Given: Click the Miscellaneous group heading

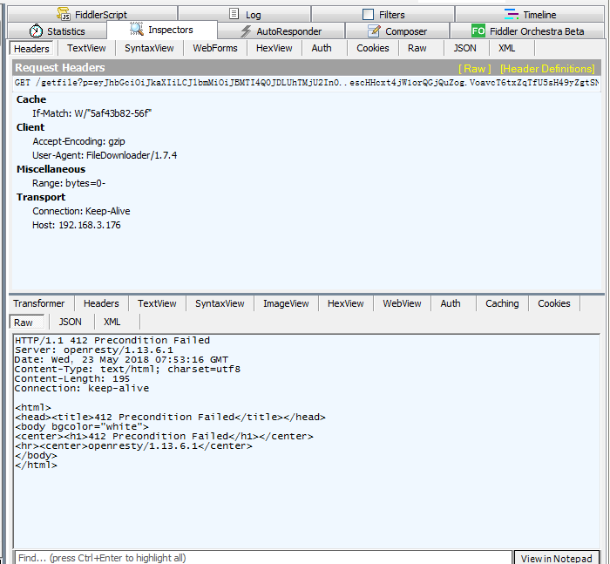Looking at the screenshot, I should tap(51, 169).
